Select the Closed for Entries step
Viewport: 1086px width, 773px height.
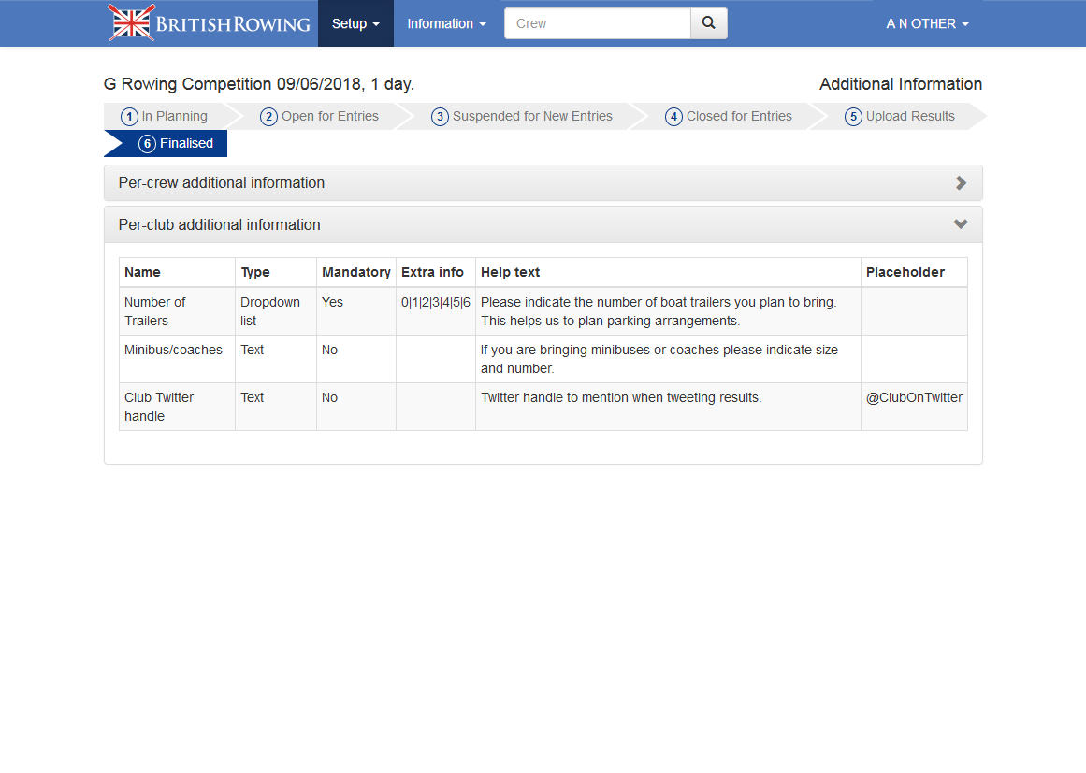729,117
